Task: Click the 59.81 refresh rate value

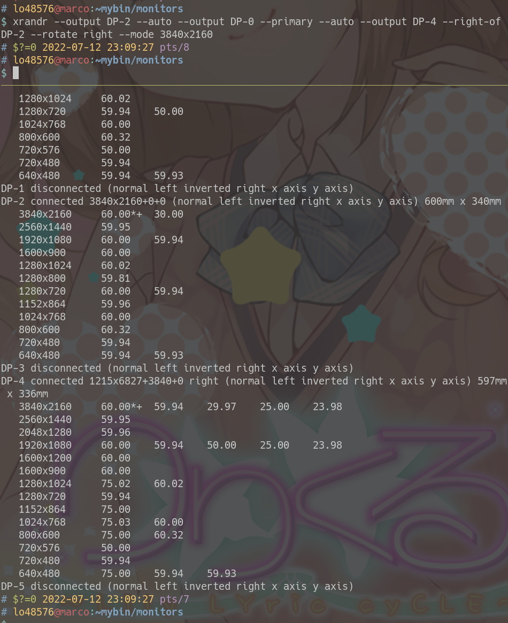Action: [x=116, y=278]
